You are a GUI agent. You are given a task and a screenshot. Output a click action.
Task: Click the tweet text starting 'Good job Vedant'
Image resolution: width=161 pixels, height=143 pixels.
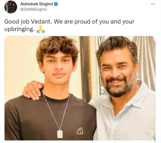tap(69, 25)
